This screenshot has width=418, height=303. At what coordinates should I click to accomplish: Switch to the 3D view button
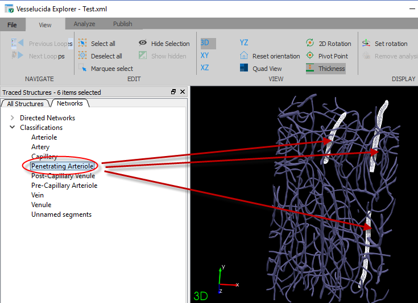point(208,43)
